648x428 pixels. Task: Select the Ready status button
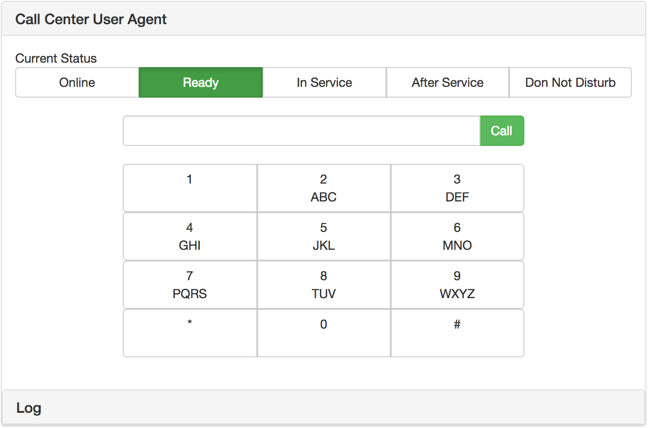click(x=201, y=82)
